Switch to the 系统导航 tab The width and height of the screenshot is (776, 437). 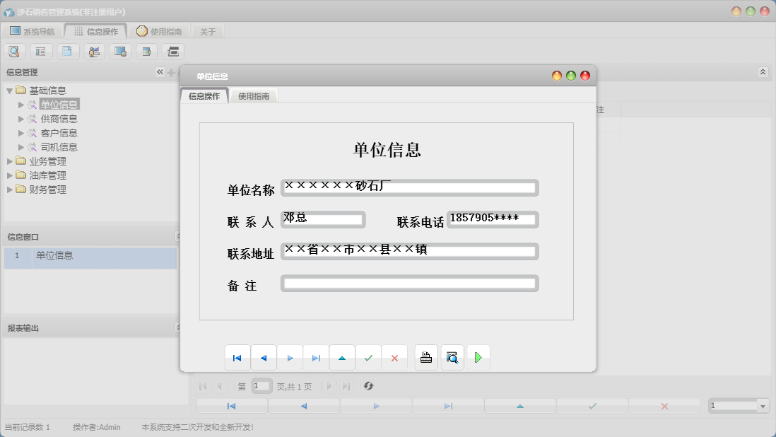click(38, 30)
